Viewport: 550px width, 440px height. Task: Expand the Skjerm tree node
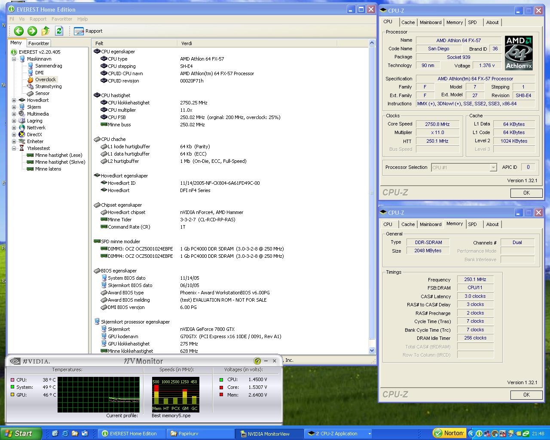(x=14, y=107)
